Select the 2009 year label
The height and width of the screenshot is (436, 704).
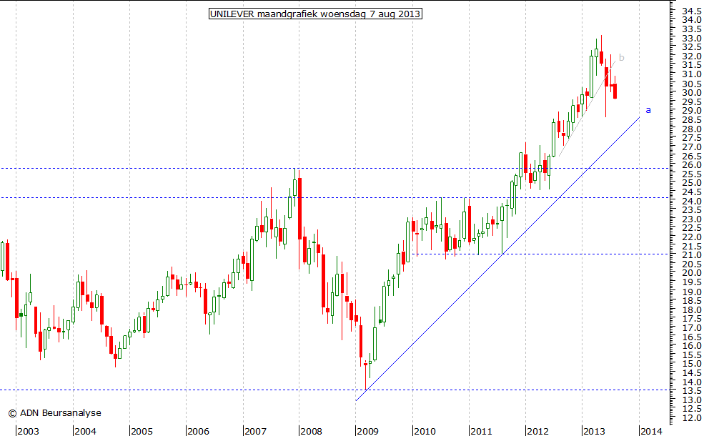[x=368, y=431]
